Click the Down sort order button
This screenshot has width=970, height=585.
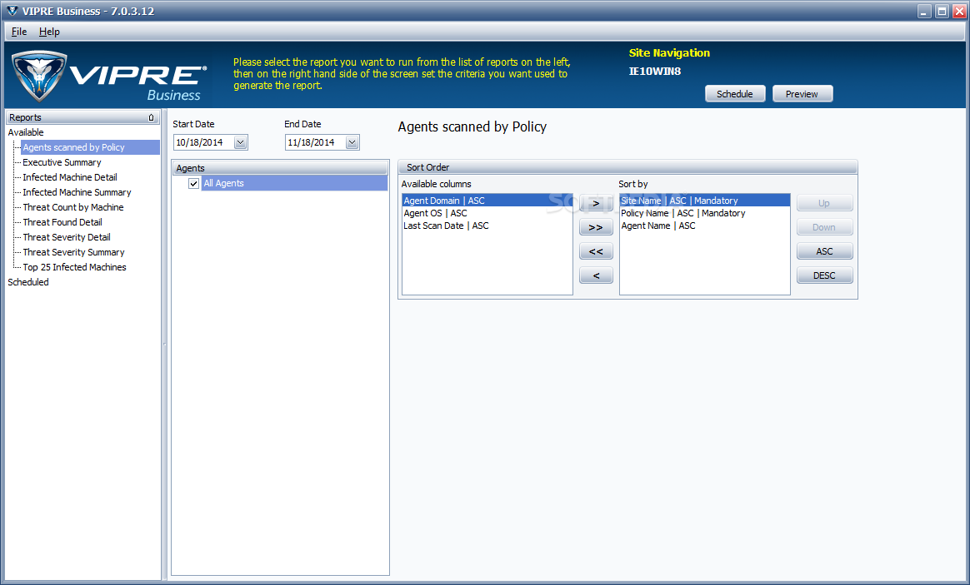pyautogui.click(x=825, y=227)
